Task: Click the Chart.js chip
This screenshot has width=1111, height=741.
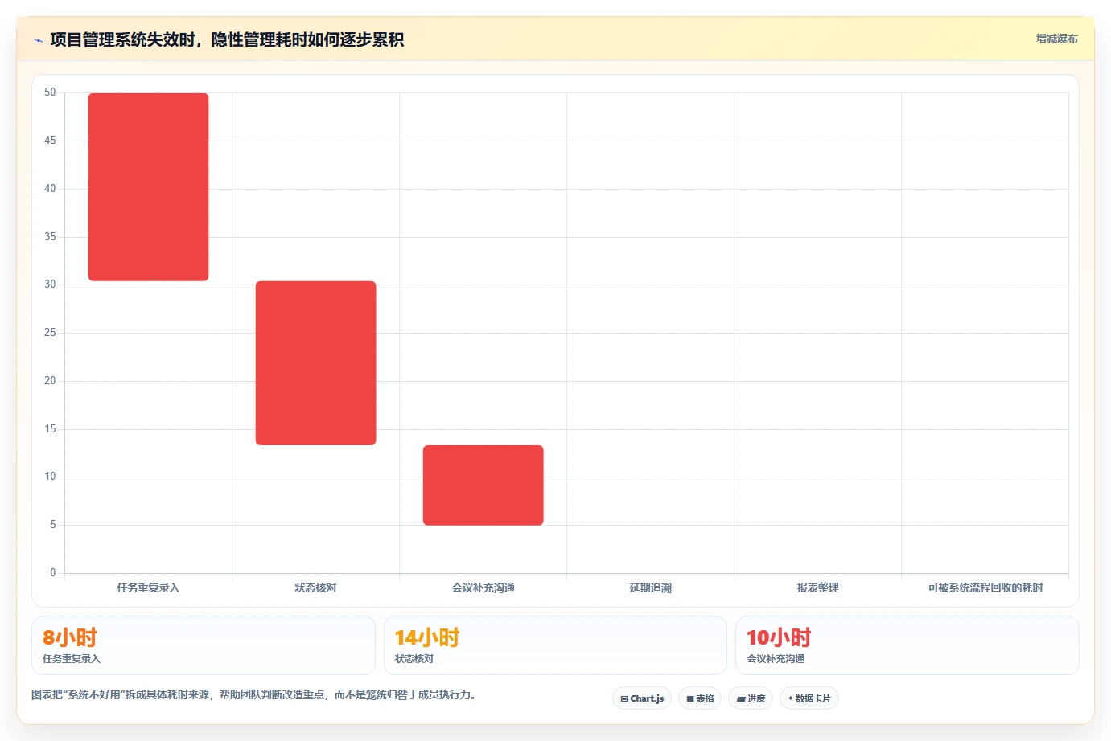Action: pyautogui.click(x=642, y=698)
